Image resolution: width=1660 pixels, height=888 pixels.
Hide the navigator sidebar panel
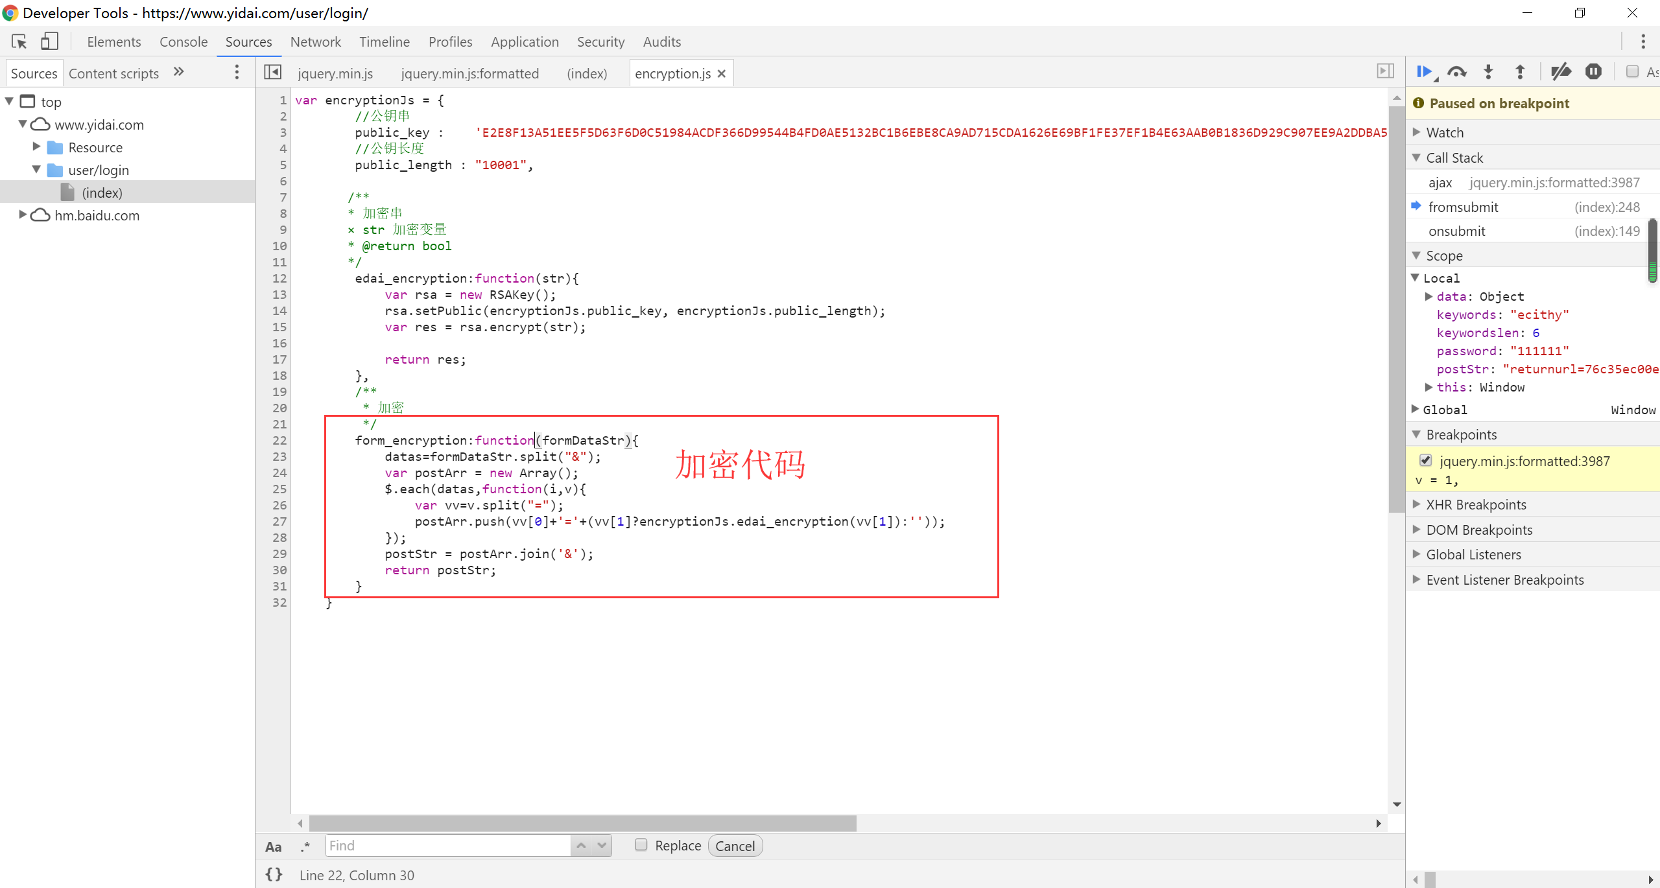point(273,72)
